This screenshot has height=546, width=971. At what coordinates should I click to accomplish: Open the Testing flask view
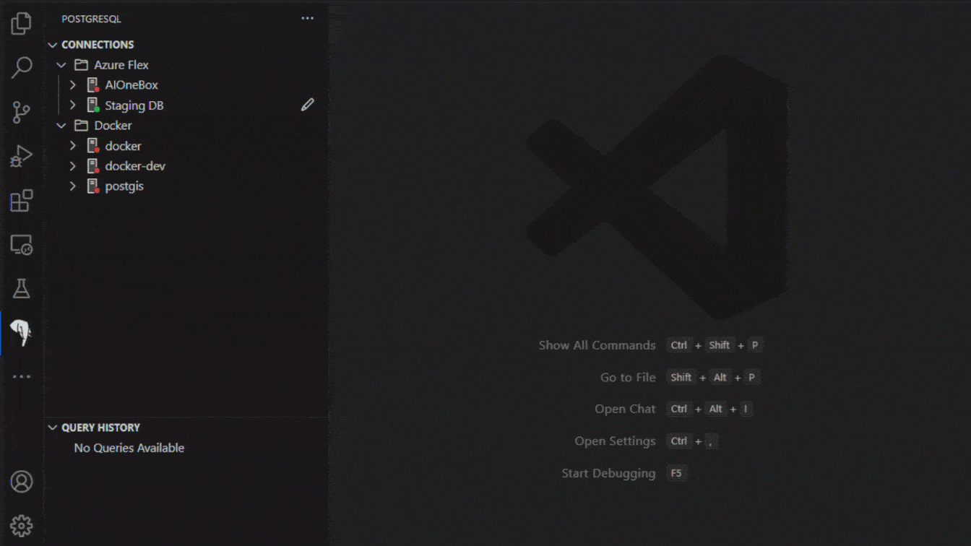click(x=21, y=288)
